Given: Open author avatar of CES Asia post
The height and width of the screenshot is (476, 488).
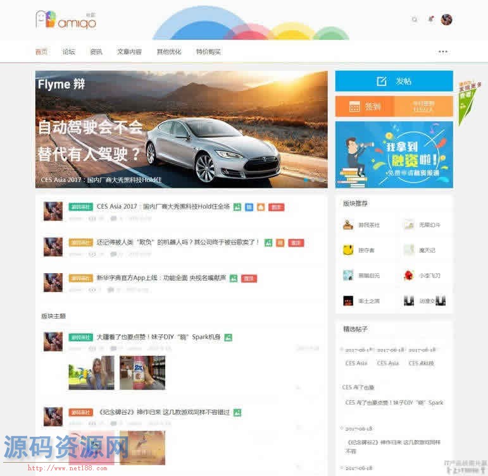Looking at the screenshot, I should pyautogui.click(x=53, y=211).
